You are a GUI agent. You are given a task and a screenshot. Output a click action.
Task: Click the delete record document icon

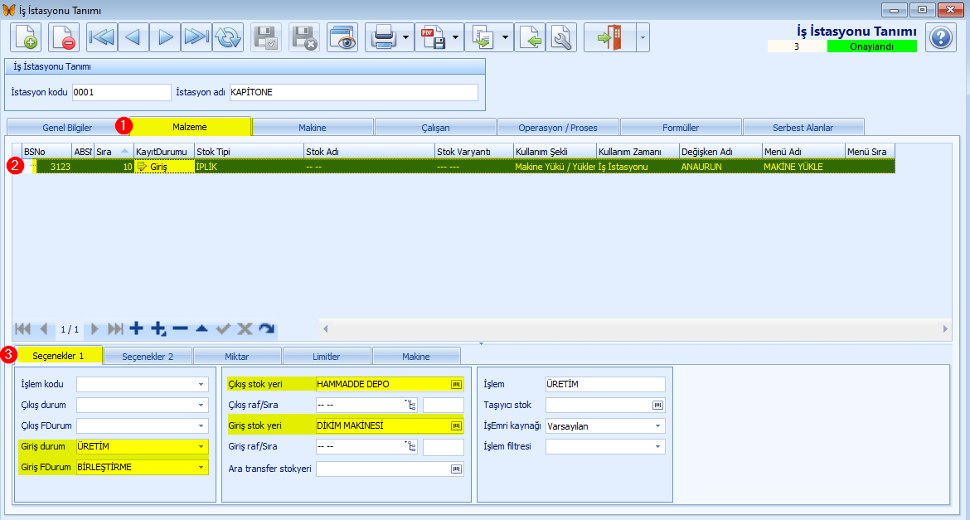pos(64,38)
